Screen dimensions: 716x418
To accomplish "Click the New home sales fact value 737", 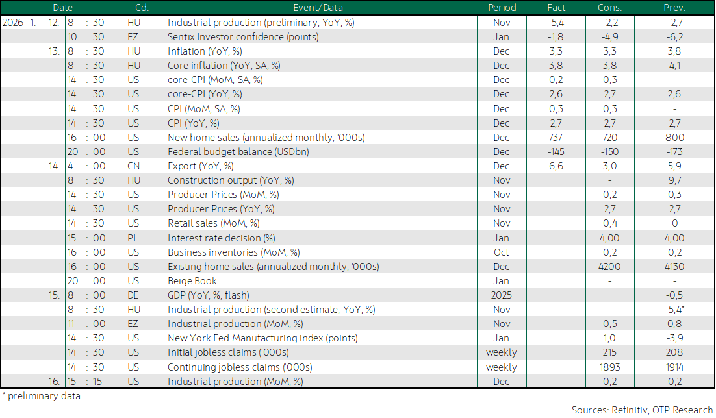I will [556, 138].
